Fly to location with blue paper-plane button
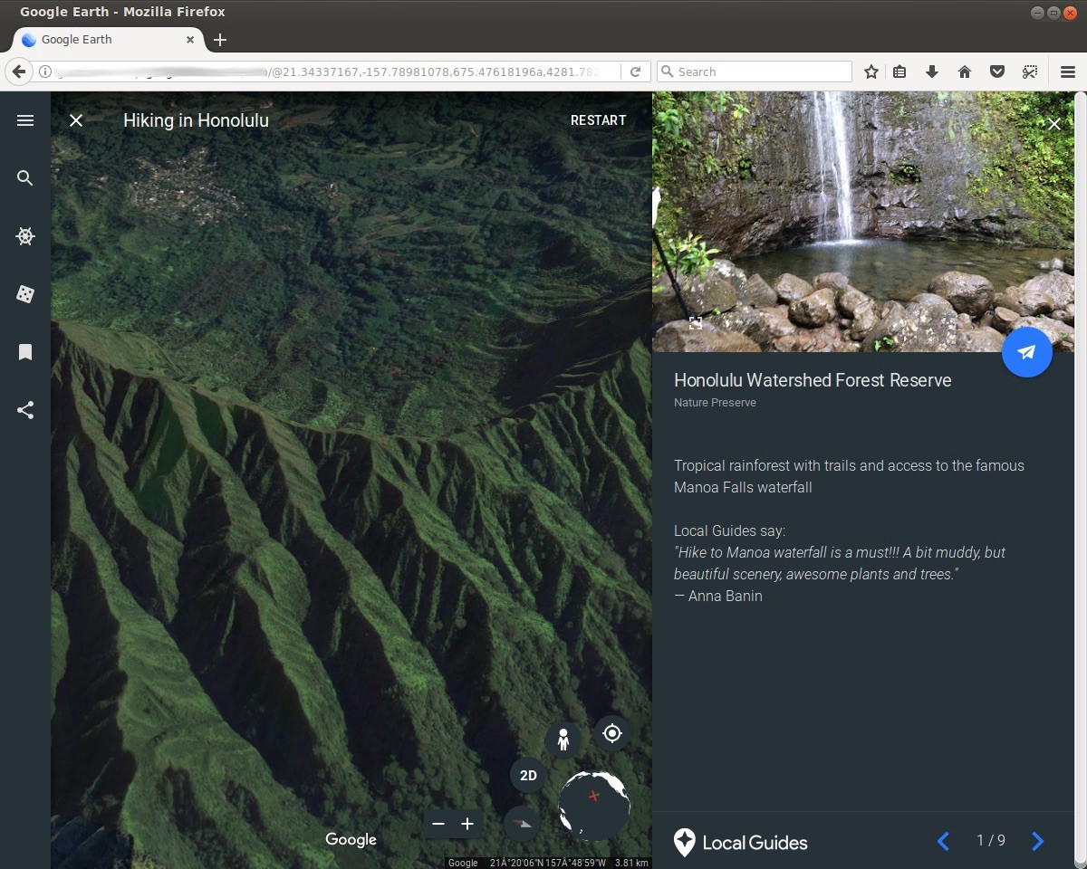Viewport: 1087px width, 869px height. tap(1026, 352)
